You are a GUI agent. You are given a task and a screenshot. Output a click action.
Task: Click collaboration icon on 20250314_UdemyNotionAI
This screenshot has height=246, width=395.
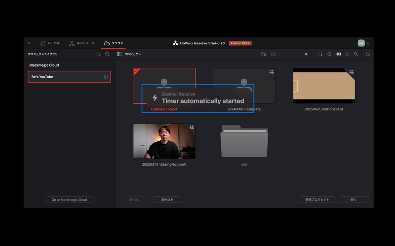tap(192, 127)
